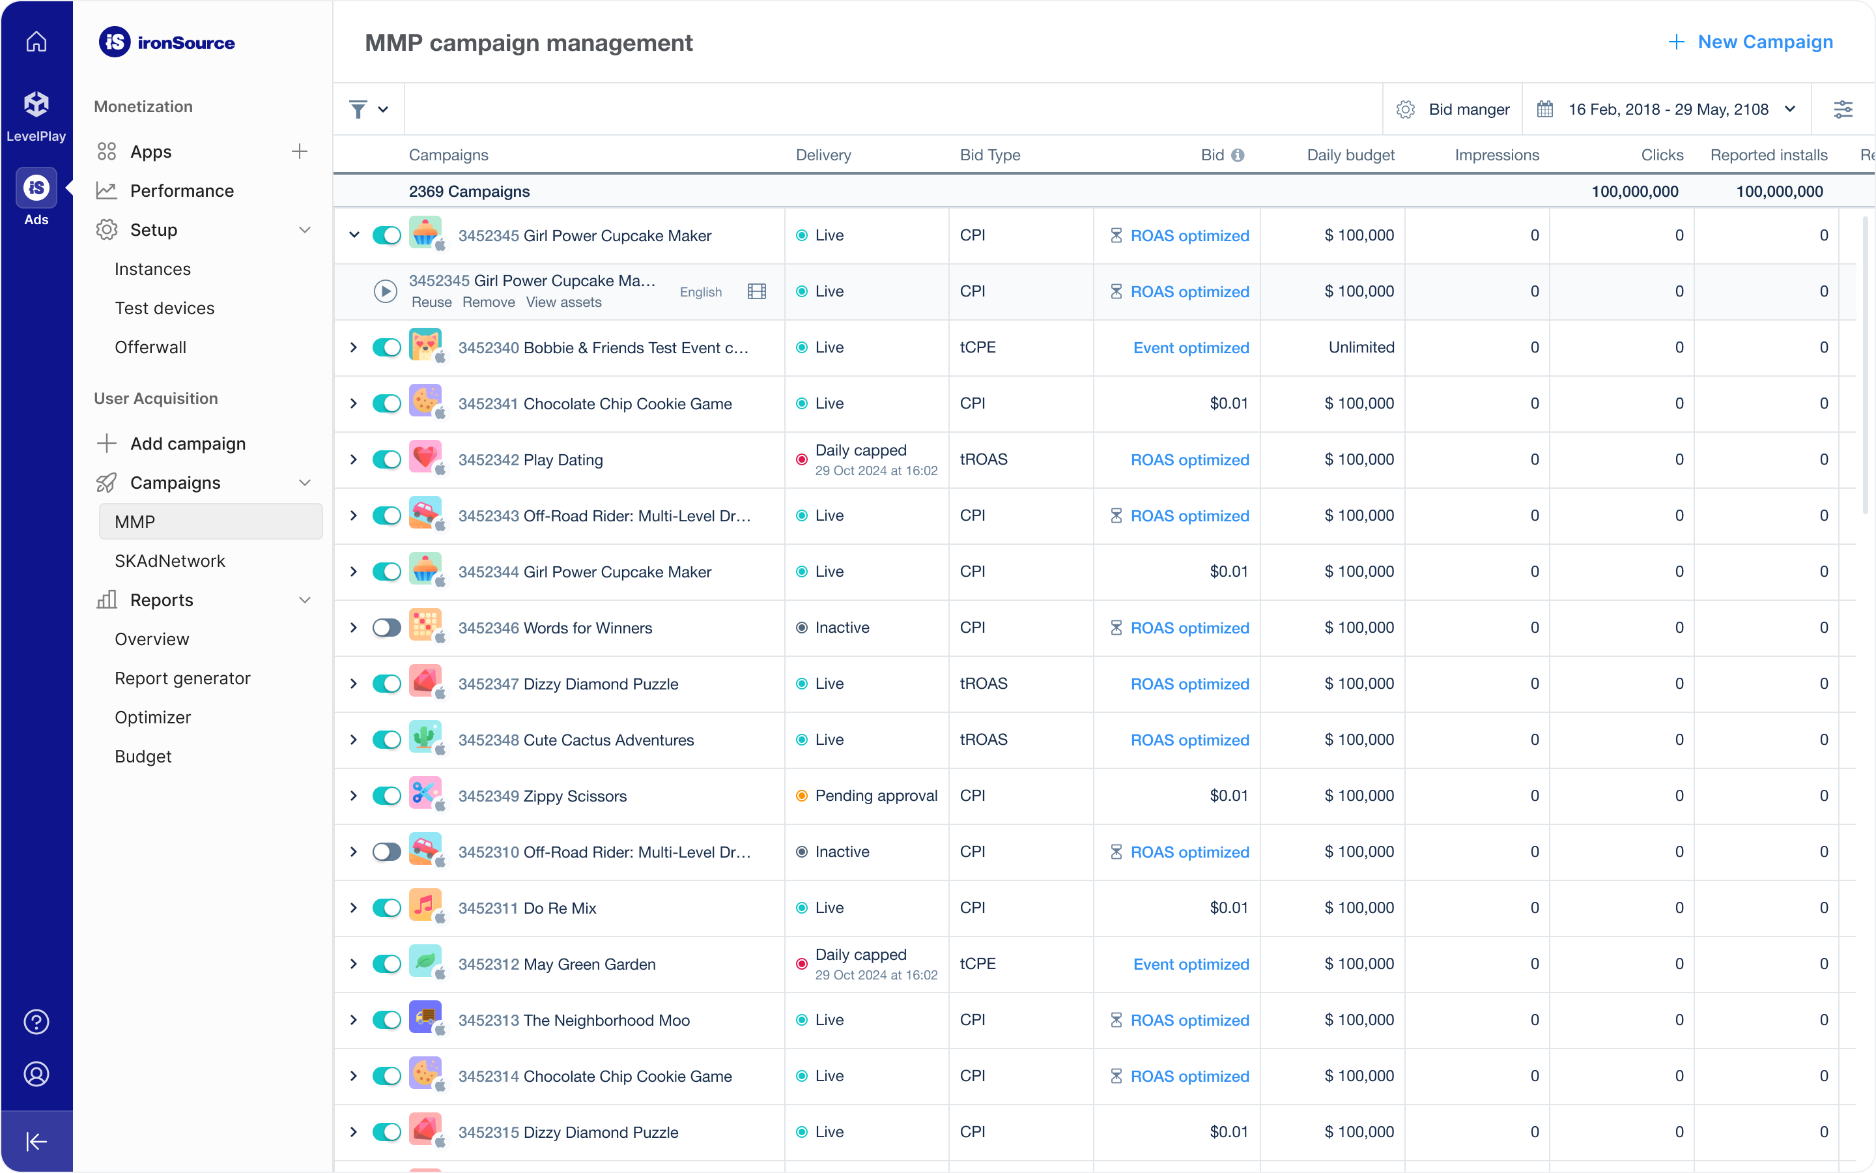Collapse the sidebar with the arrow icon

tap(36, 1141)
